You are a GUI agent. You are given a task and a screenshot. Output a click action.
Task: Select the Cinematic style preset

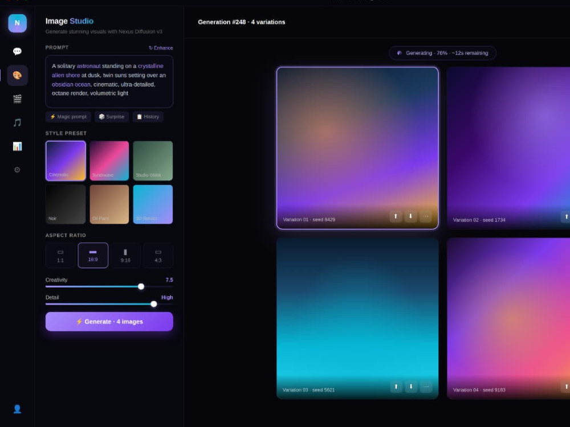click(66, 161)
